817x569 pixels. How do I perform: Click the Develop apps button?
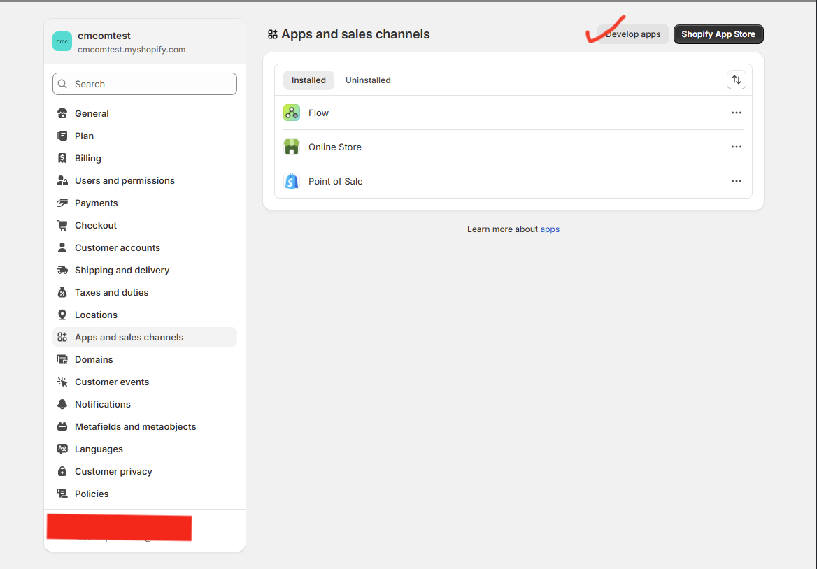pyautogui.click(x=633, y=34)
